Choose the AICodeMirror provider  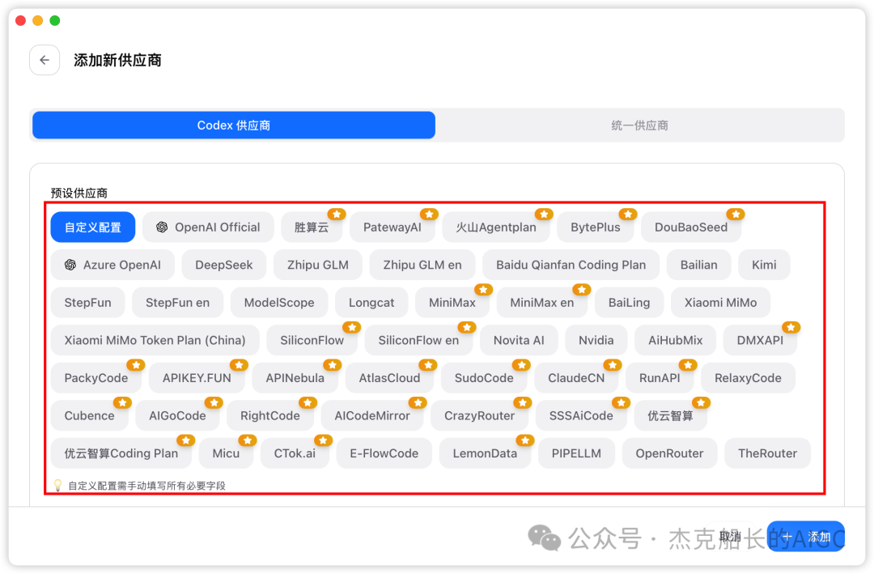tap(372, 415)
